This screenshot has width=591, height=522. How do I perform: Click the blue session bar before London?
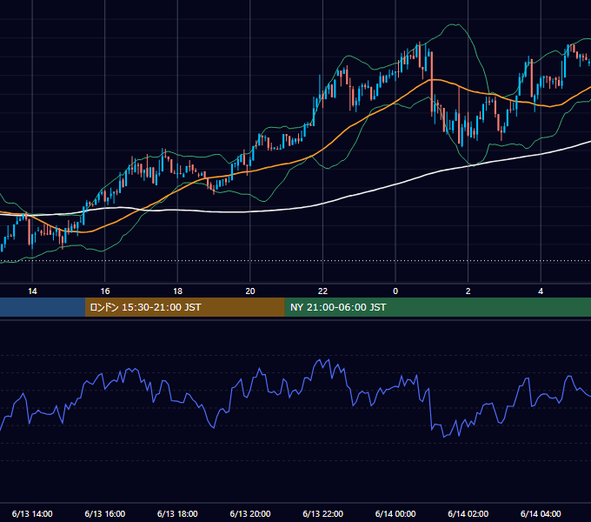point(43,307)
